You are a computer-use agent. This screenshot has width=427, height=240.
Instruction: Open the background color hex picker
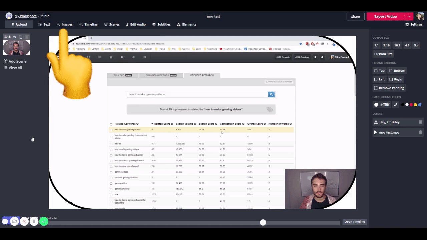pyautogui.click(x=382, y=105)
